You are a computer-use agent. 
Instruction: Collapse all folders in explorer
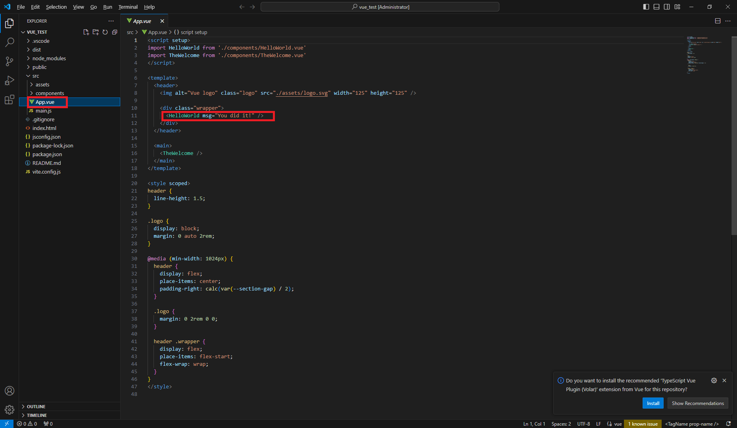115,32
